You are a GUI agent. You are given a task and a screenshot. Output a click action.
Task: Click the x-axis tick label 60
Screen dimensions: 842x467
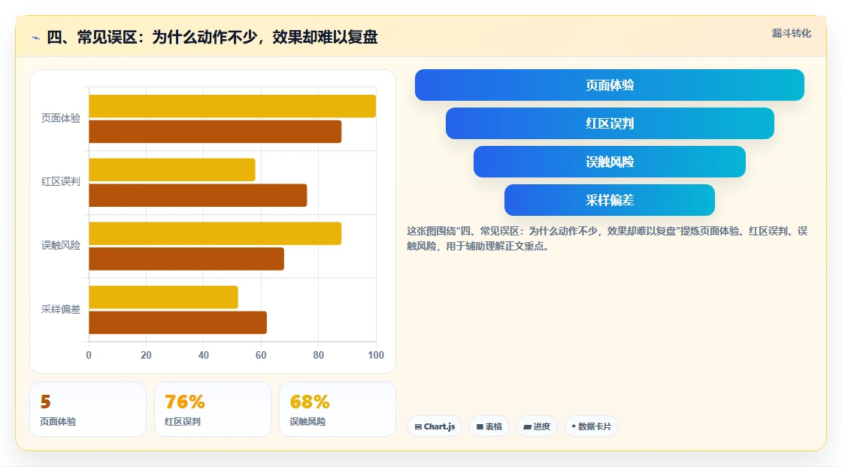[261, 355]
